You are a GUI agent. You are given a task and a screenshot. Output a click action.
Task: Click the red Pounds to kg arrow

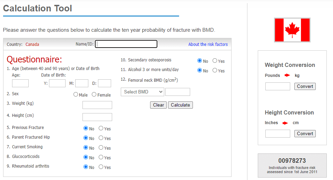coord(287,76)
